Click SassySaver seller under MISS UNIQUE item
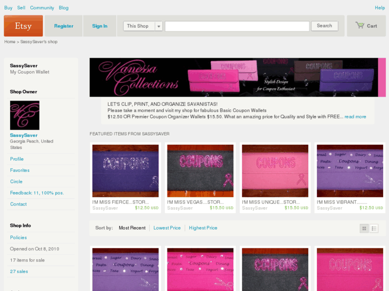 click(255, 208)
